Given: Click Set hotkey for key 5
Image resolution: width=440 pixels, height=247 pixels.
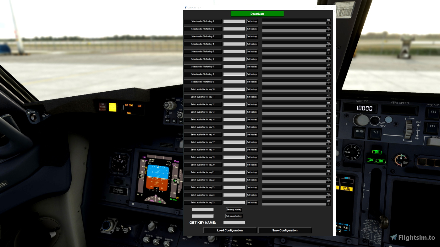Looking at the screenshot, I should point(252,51).
